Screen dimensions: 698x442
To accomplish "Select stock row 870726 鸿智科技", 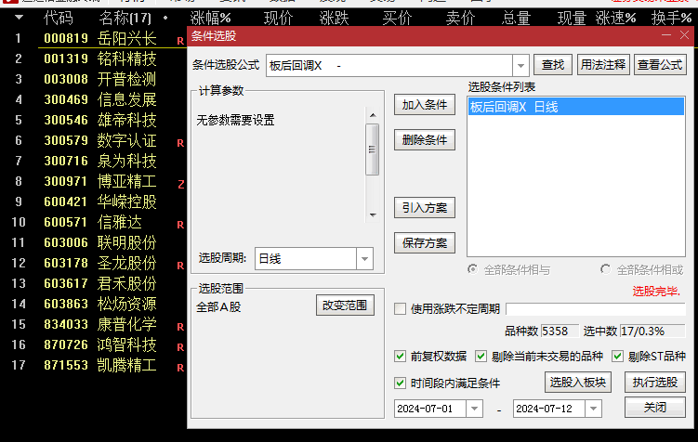I will tap(99, 345).
